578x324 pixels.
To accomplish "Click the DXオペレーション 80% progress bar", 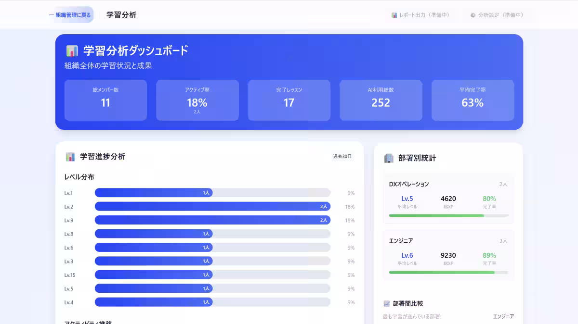I will [448, 216].
